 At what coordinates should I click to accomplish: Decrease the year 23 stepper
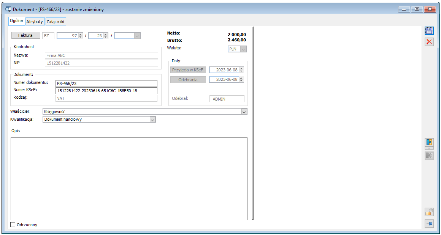click(x=106, y=37)
